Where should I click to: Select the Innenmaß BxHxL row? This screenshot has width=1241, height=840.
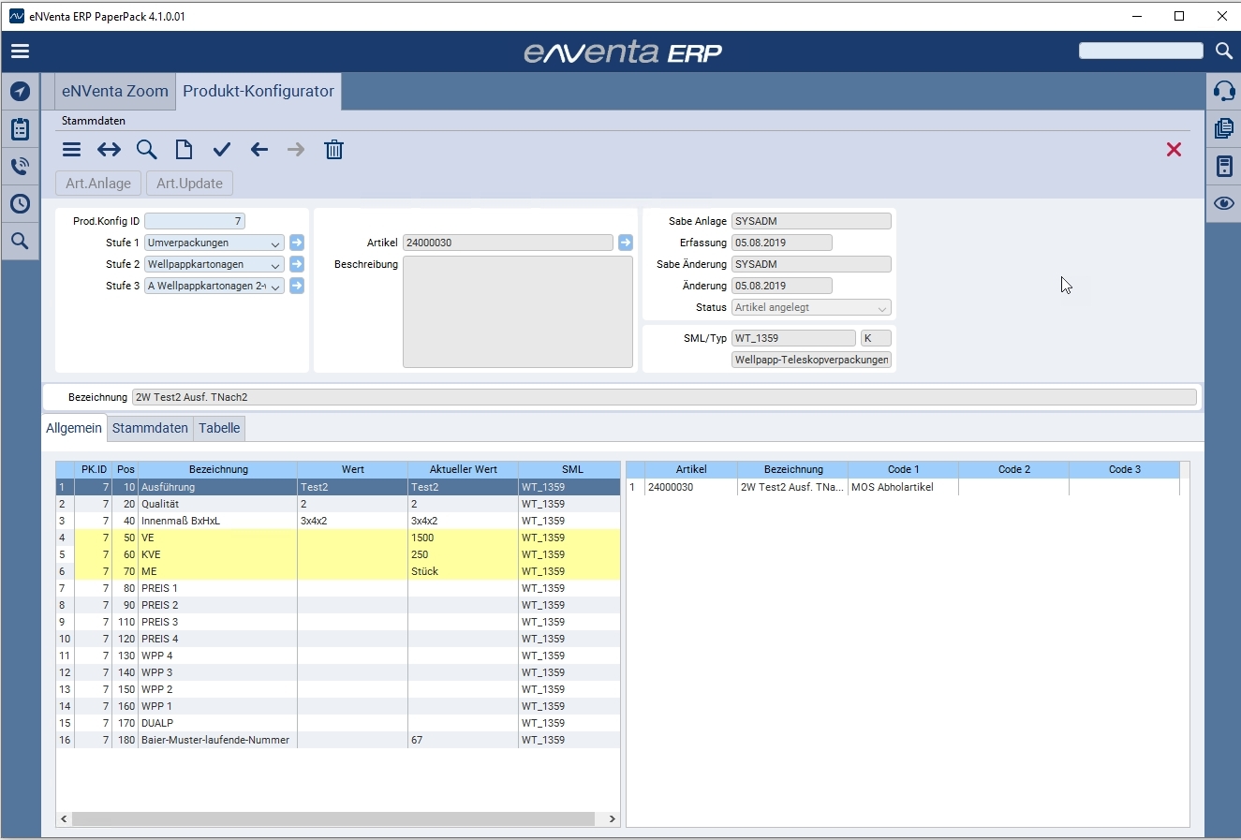coord(338,521)
